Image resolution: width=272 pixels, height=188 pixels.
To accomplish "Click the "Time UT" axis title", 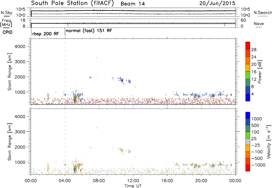I will (x=133, y=186).
